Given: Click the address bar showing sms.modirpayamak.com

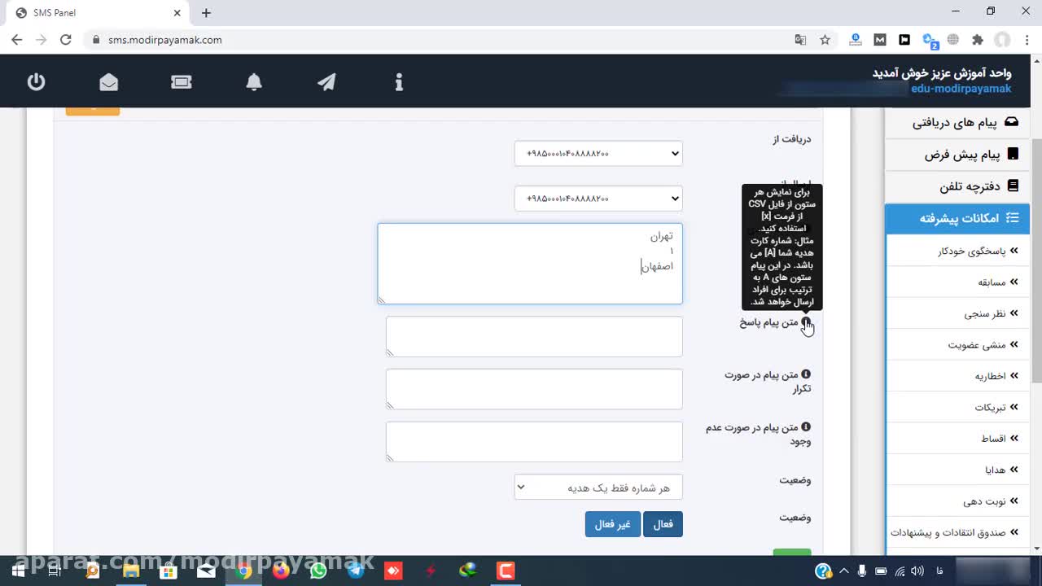Looking at the screenshot, I should (440, 40).
